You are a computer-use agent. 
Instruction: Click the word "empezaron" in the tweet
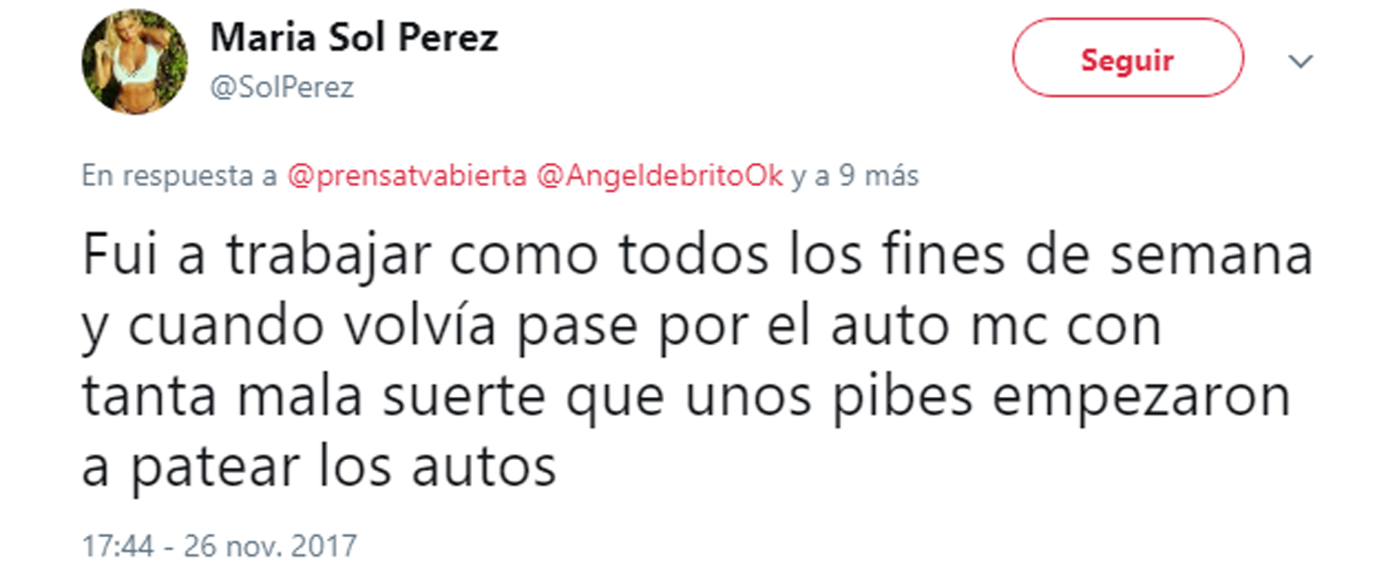coord(1142,398)
